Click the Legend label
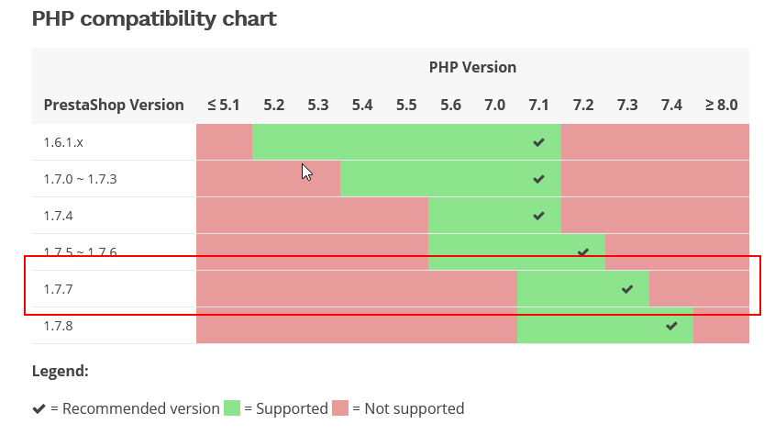 point(61,372)
